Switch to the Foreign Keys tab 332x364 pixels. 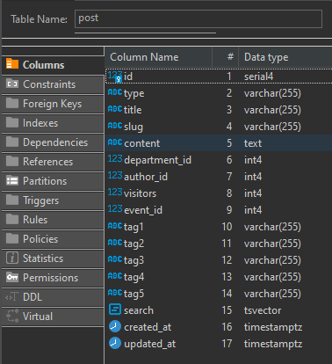tap(53, 104)
